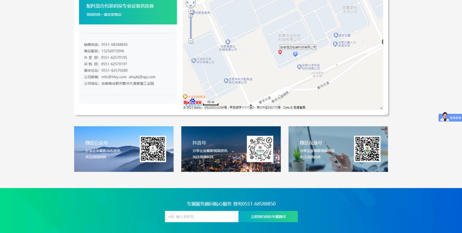Screen dimensions: 462x233
Task: Click the 亿品佳环保材料 map marker
Action: click(x=192, y=59)
